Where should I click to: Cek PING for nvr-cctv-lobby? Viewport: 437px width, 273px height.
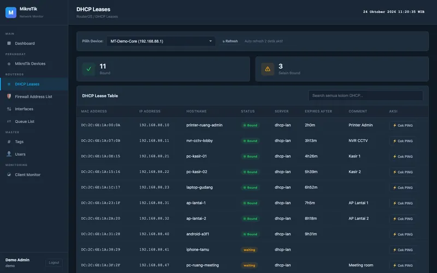coord(403,141)
